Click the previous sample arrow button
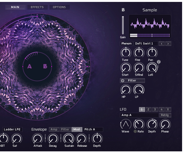 pos(162,44)
